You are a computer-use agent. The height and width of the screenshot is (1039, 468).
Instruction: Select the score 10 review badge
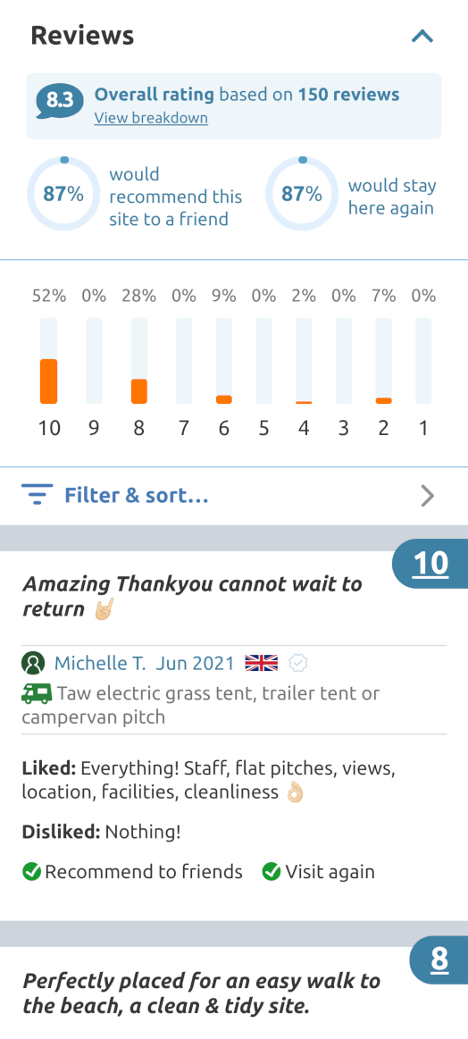pos(430,564)
